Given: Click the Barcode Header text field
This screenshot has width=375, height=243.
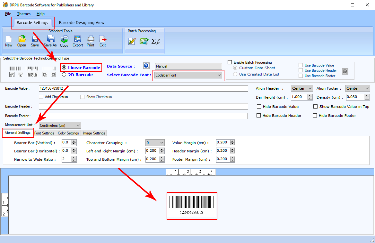Looking at the screenshot, I should [143, 106].
